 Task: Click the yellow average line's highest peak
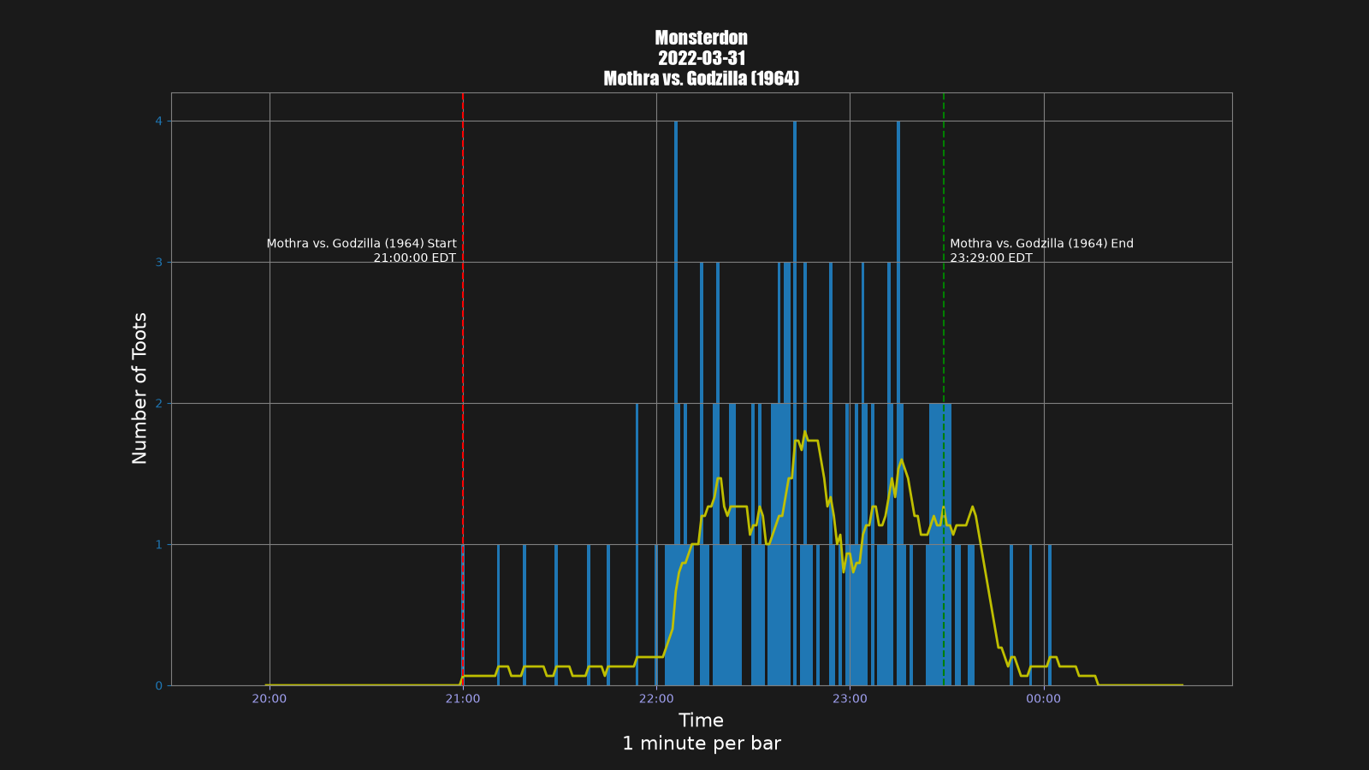click(x=804, y=432)
